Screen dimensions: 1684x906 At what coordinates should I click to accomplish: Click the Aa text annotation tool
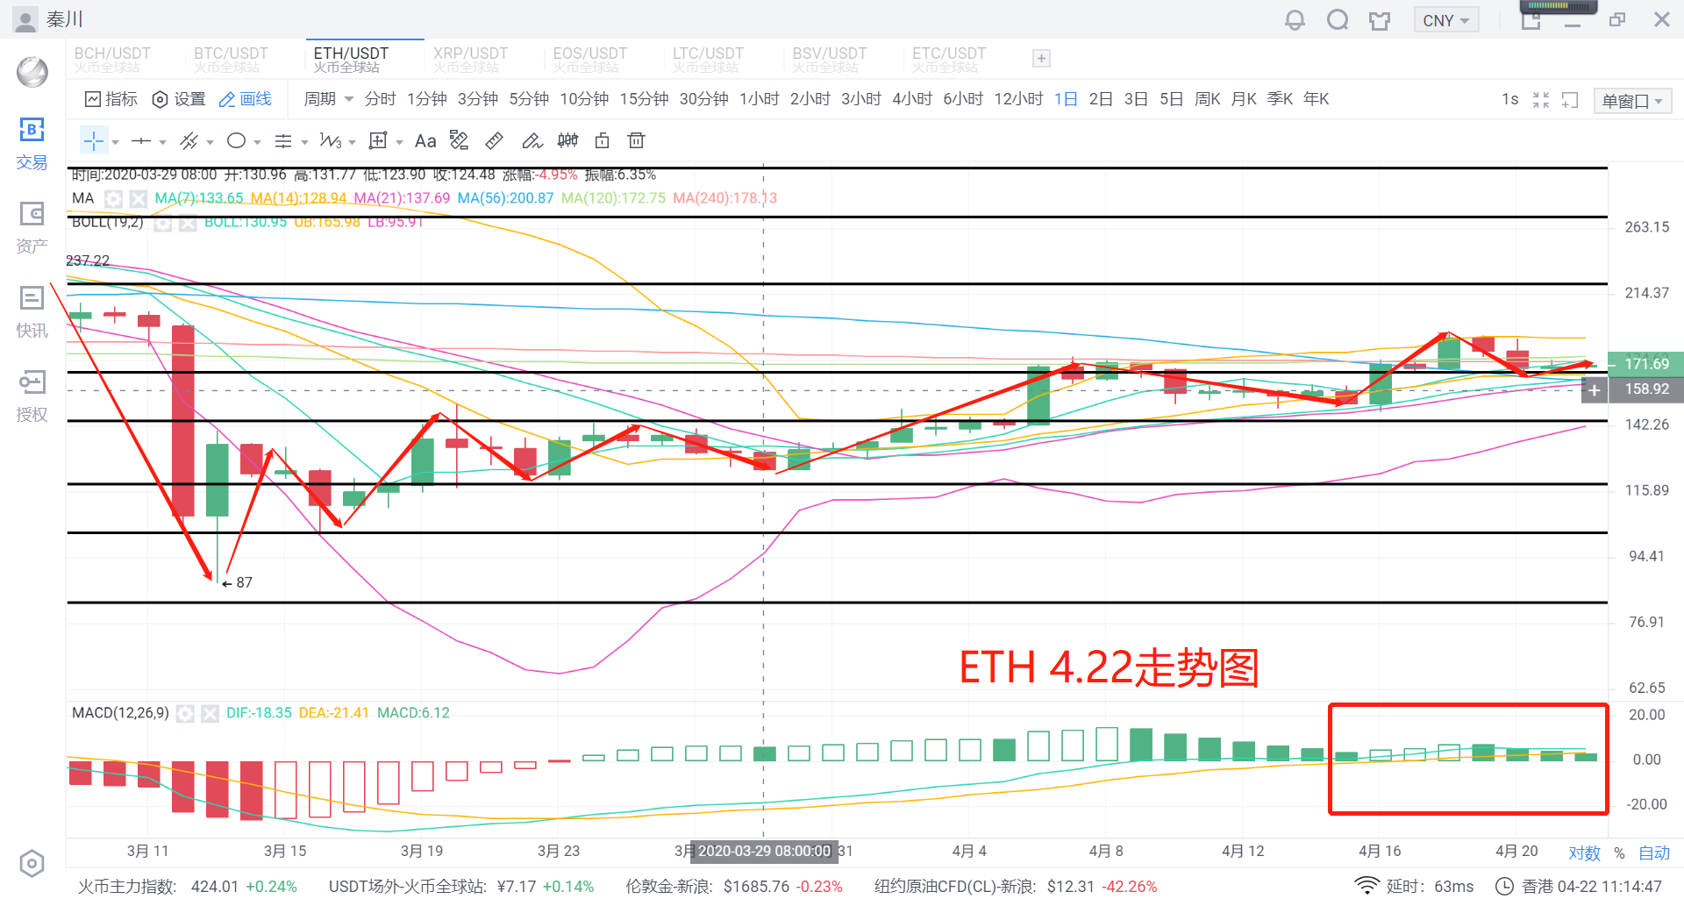pos(425,141)
